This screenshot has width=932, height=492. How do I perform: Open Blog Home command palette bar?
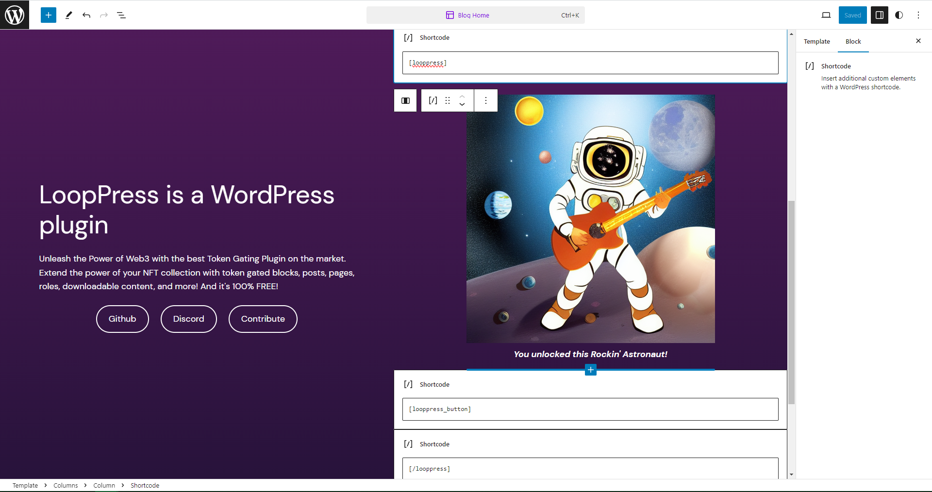tap(476, 15)
